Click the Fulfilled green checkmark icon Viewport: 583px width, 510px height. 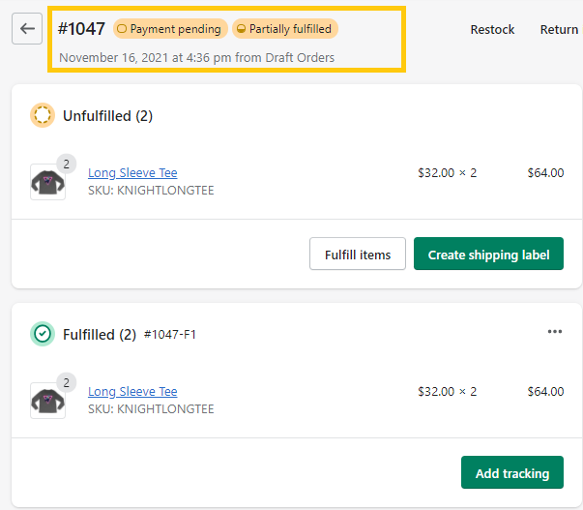click(42, 335)
